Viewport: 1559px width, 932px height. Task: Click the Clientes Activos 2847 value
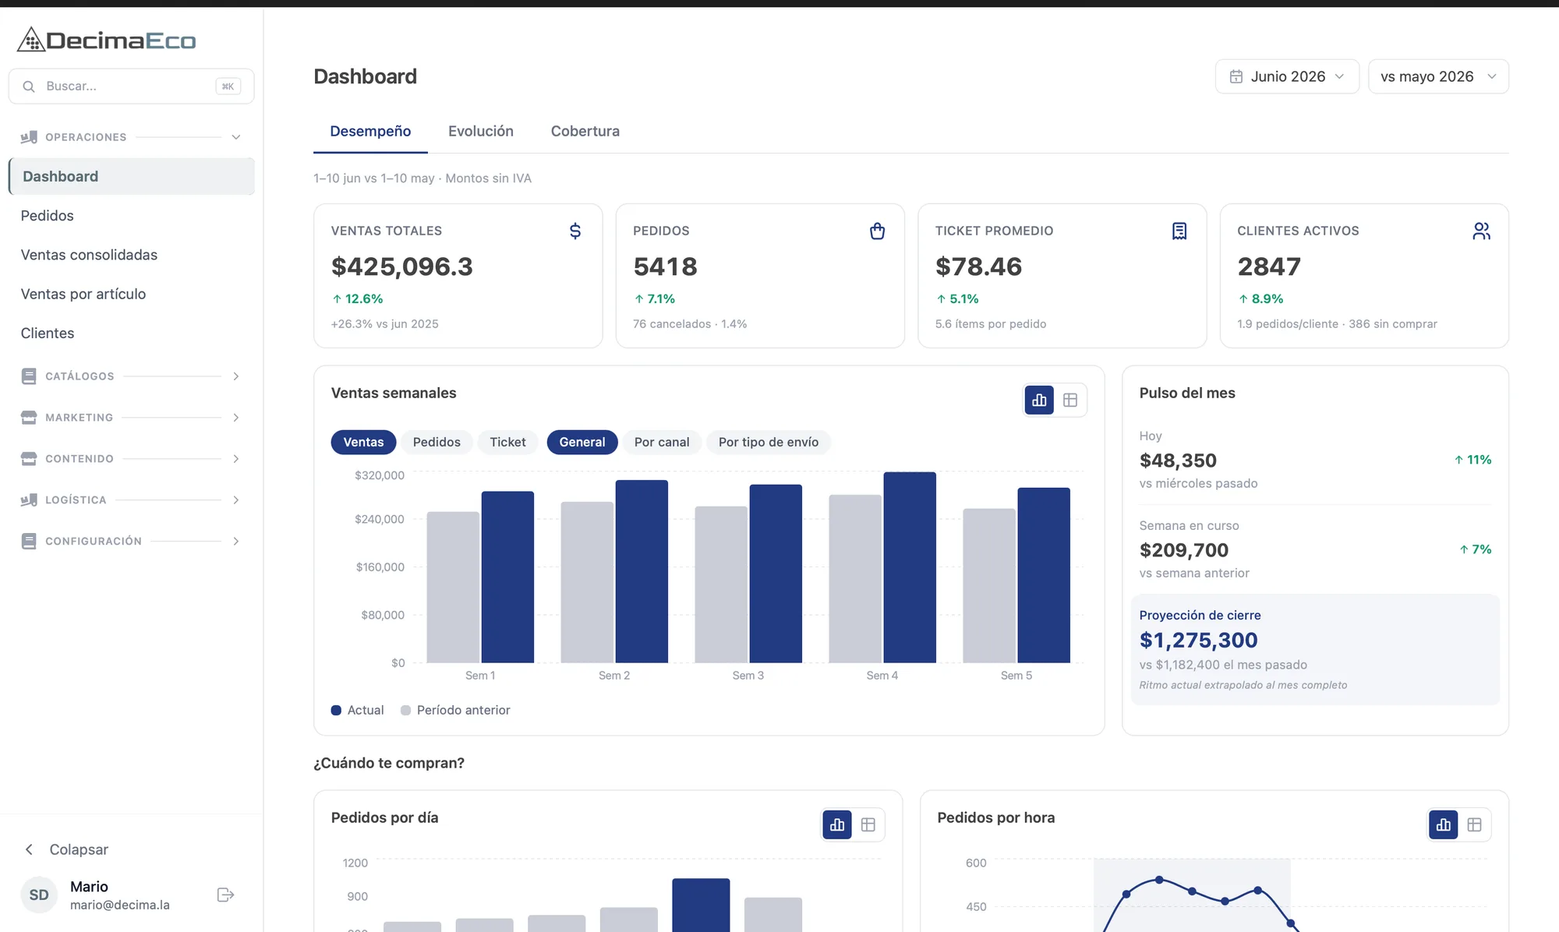coord(1269,267)
